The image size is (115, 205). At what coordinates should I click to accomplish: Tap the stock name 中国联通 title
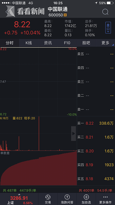tap(58, 9)
